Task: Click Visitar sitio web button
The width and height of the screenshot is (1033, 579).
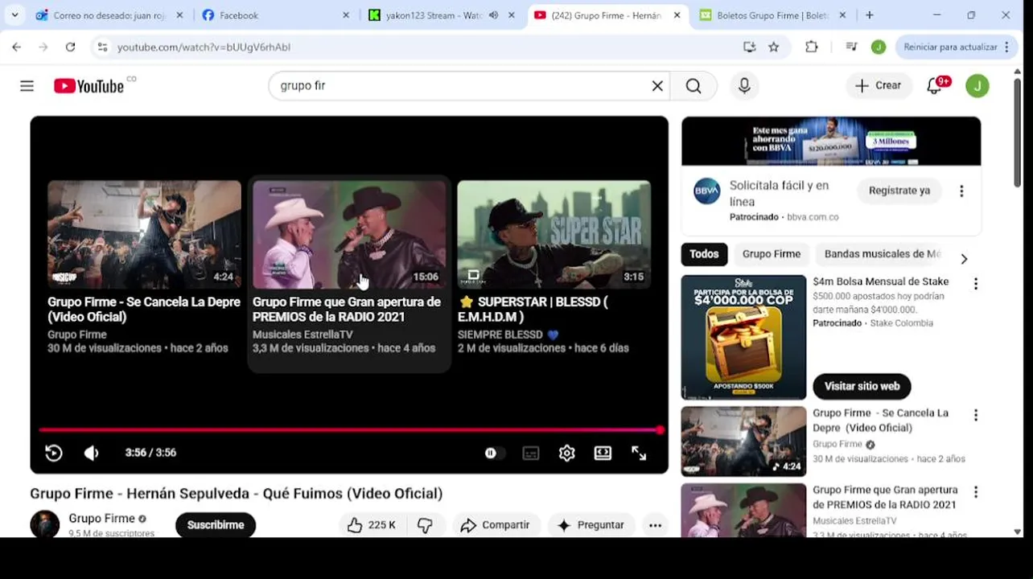Action: [862, 386]
